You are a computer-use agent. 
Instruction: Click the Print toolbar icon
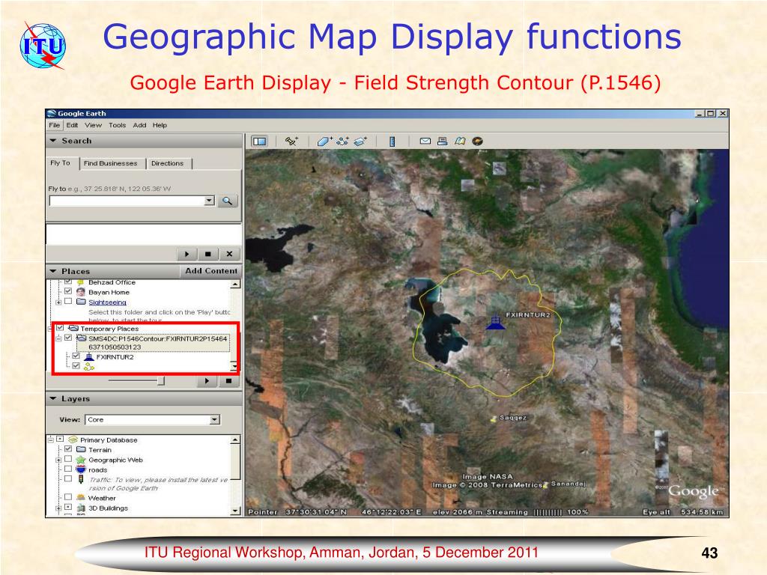click(x=442, y=142)
